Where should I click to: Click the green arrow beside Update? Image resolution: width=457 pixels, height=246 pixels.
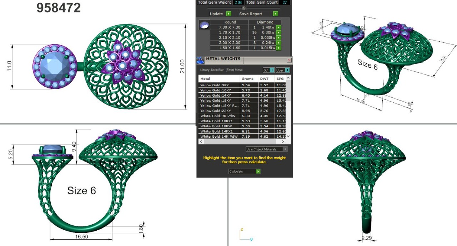tap(228, 14)
